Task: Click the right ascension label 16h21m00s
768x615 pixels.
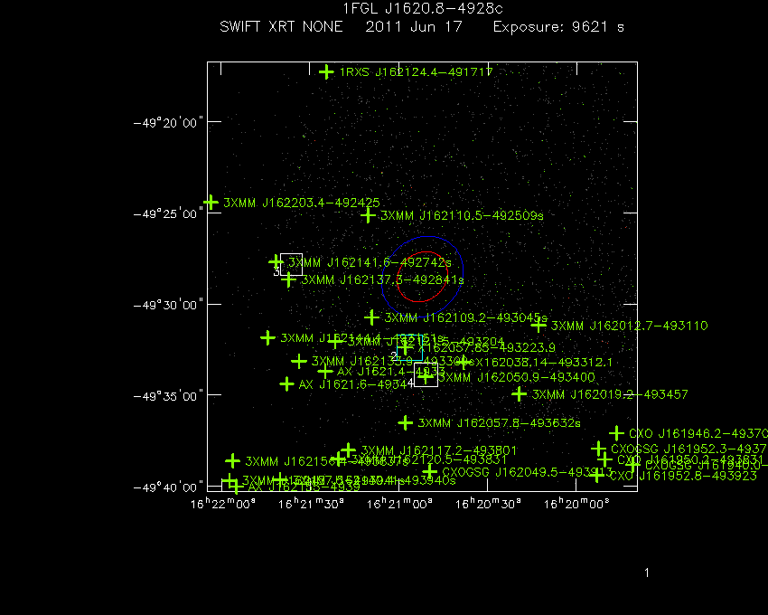Action: point(399,504)
